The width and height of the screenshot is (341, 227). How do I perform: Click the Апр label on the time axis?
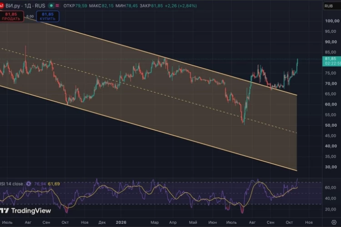click(x=173, y=222)
